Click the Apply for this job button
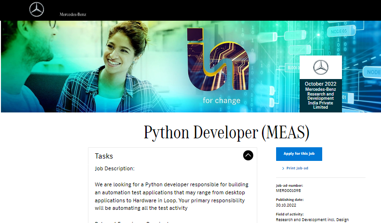381x223 pixels. tap(299, 154)
